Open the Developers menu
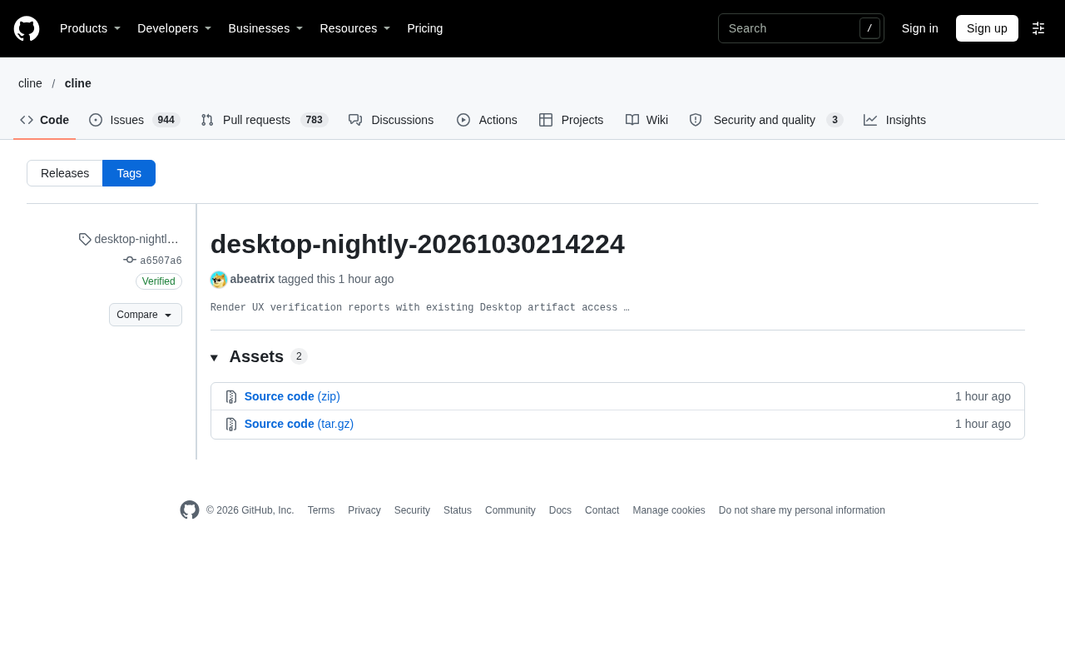Image resolution: width=1065 pixels, height=666 pixels. click(x=174, y=28)
